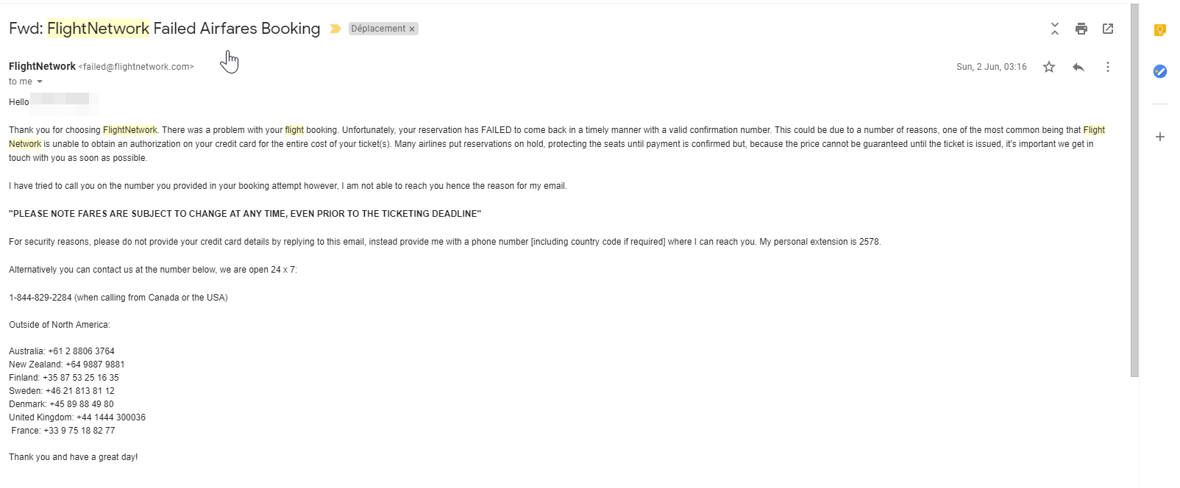Toggle the yellow importance marker
This screenshot has width=1180, height=488.
click(x=335, y=29)
